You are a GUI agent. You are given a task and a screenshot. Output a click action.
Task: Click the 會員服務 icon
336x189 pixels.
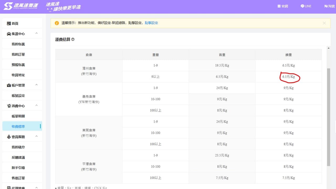point(9,137)
